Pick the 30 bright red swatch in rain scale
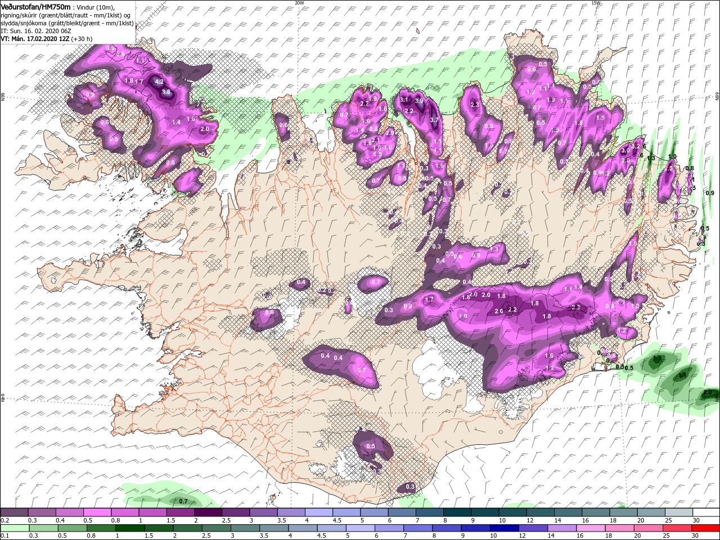Image resolution: width=720 pixels, height=540 pixels. point(706,528)
